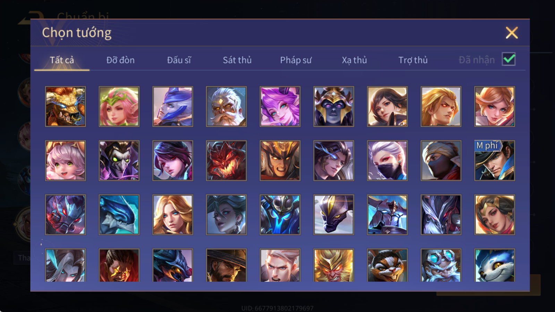Select the cowboy hat bearded gunslinger hero
The width and height of the screenshot is (555, 312).
(x=226, y=265)
